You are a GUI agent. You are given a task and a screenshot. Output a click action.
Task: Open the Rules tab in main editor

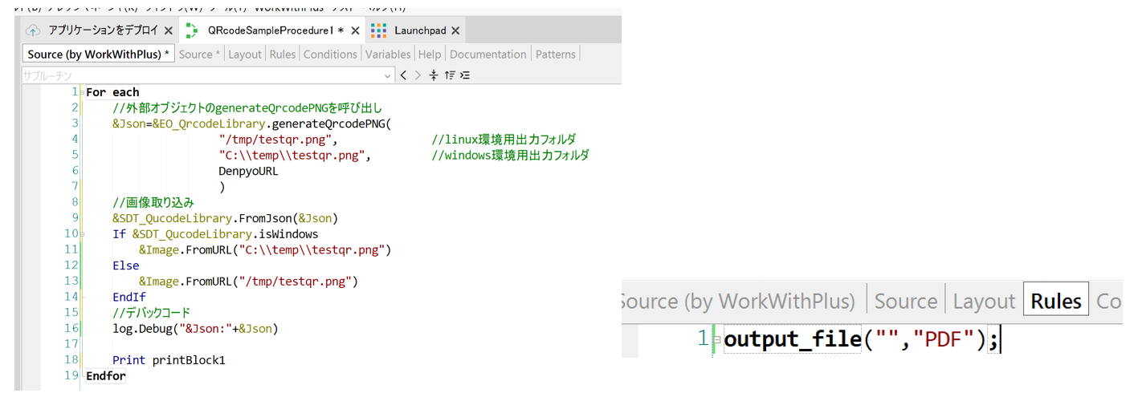(283, 54)
